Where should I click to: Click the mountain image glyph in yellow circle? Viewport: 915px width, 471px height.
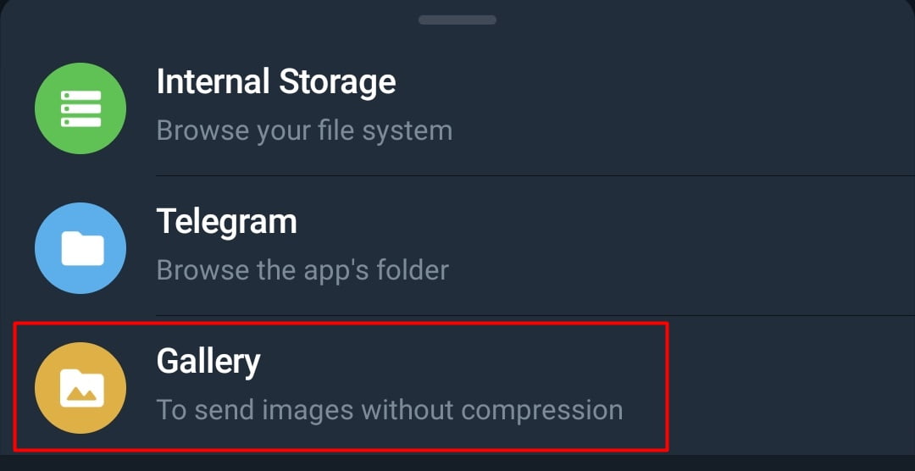coord(81,388)
